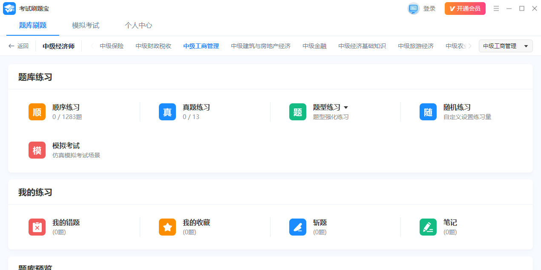Open 我的错题 via its red clipboard icon

[37, 227]
